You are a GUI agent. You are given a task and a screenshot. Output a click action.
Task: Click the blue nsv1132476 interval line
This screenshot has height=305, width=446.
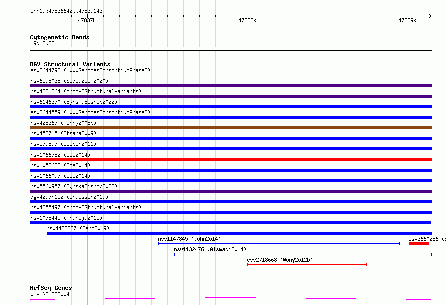pos(303,254)
